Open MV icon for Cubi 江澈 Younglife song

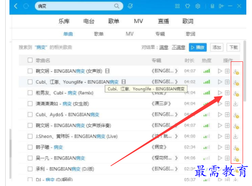click(x=124, y=82)
